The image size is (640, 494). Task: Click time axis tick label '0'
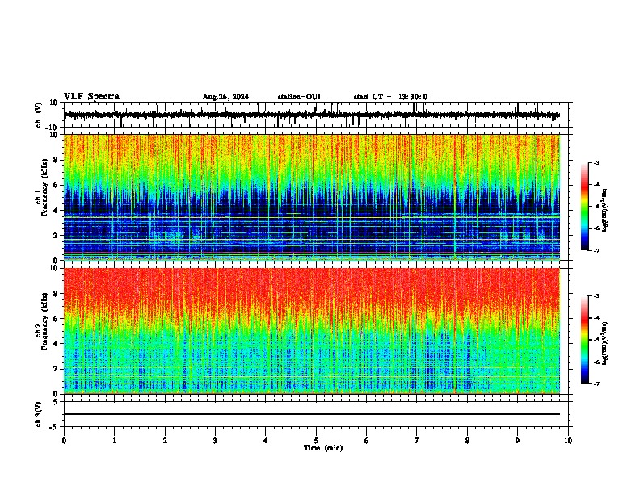64,441
